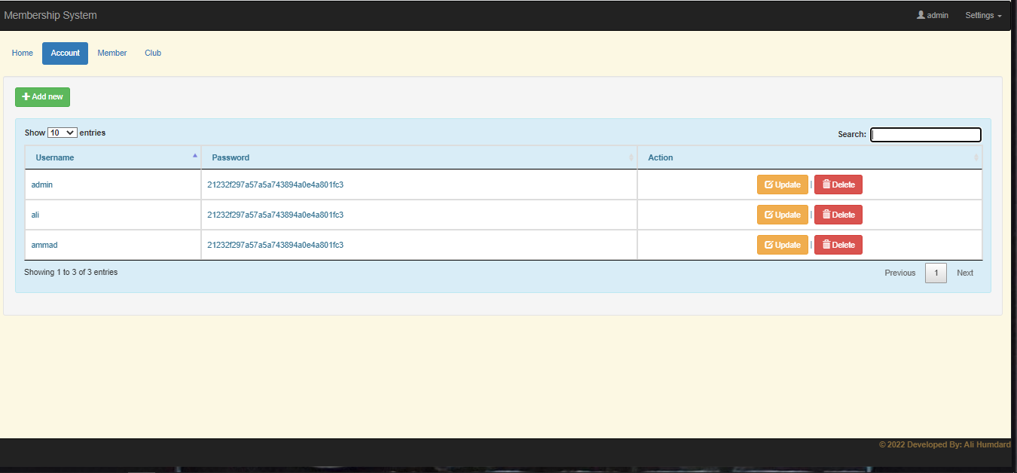The height and width of the screenshot is (473, 1017).
Task: Select the Account tab
Action: pyautogui.click(x=65, y=53)
